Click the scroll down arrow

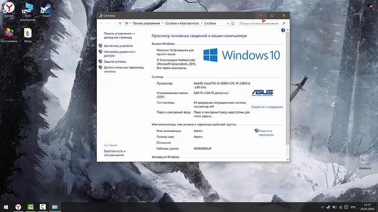288,160
